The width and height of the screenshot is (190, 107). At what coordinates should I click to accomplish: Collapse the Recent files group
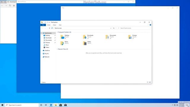[x=57, y=49]
